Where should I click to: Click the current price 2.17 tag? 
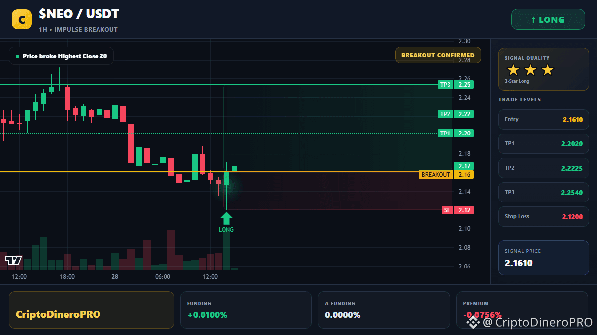464,166
